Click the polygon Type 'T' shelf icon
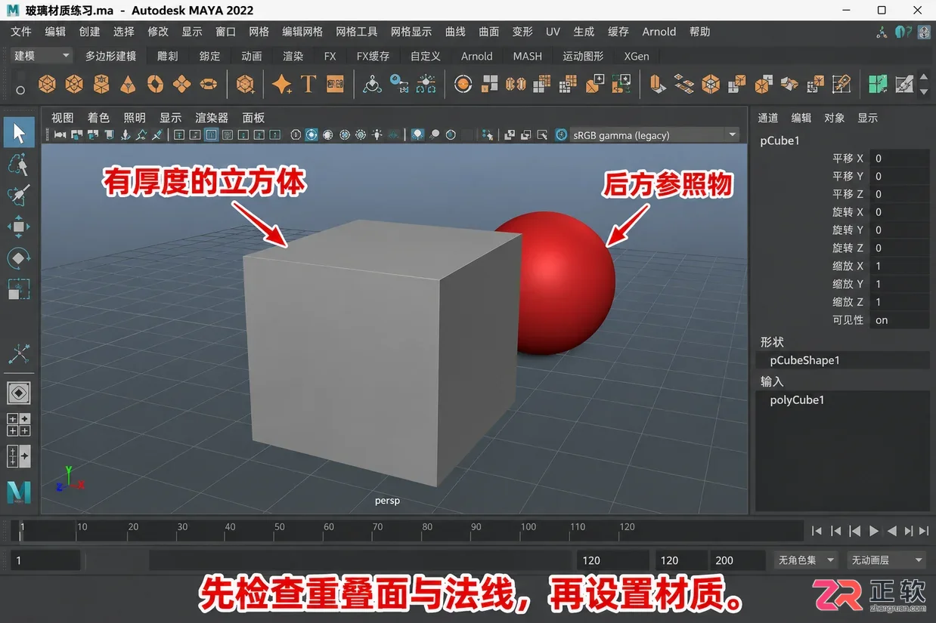 pyautogui.click(x=308, y=84)
